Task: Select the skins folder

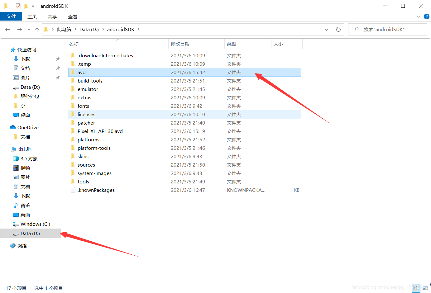Action: [x=184, y=156]
